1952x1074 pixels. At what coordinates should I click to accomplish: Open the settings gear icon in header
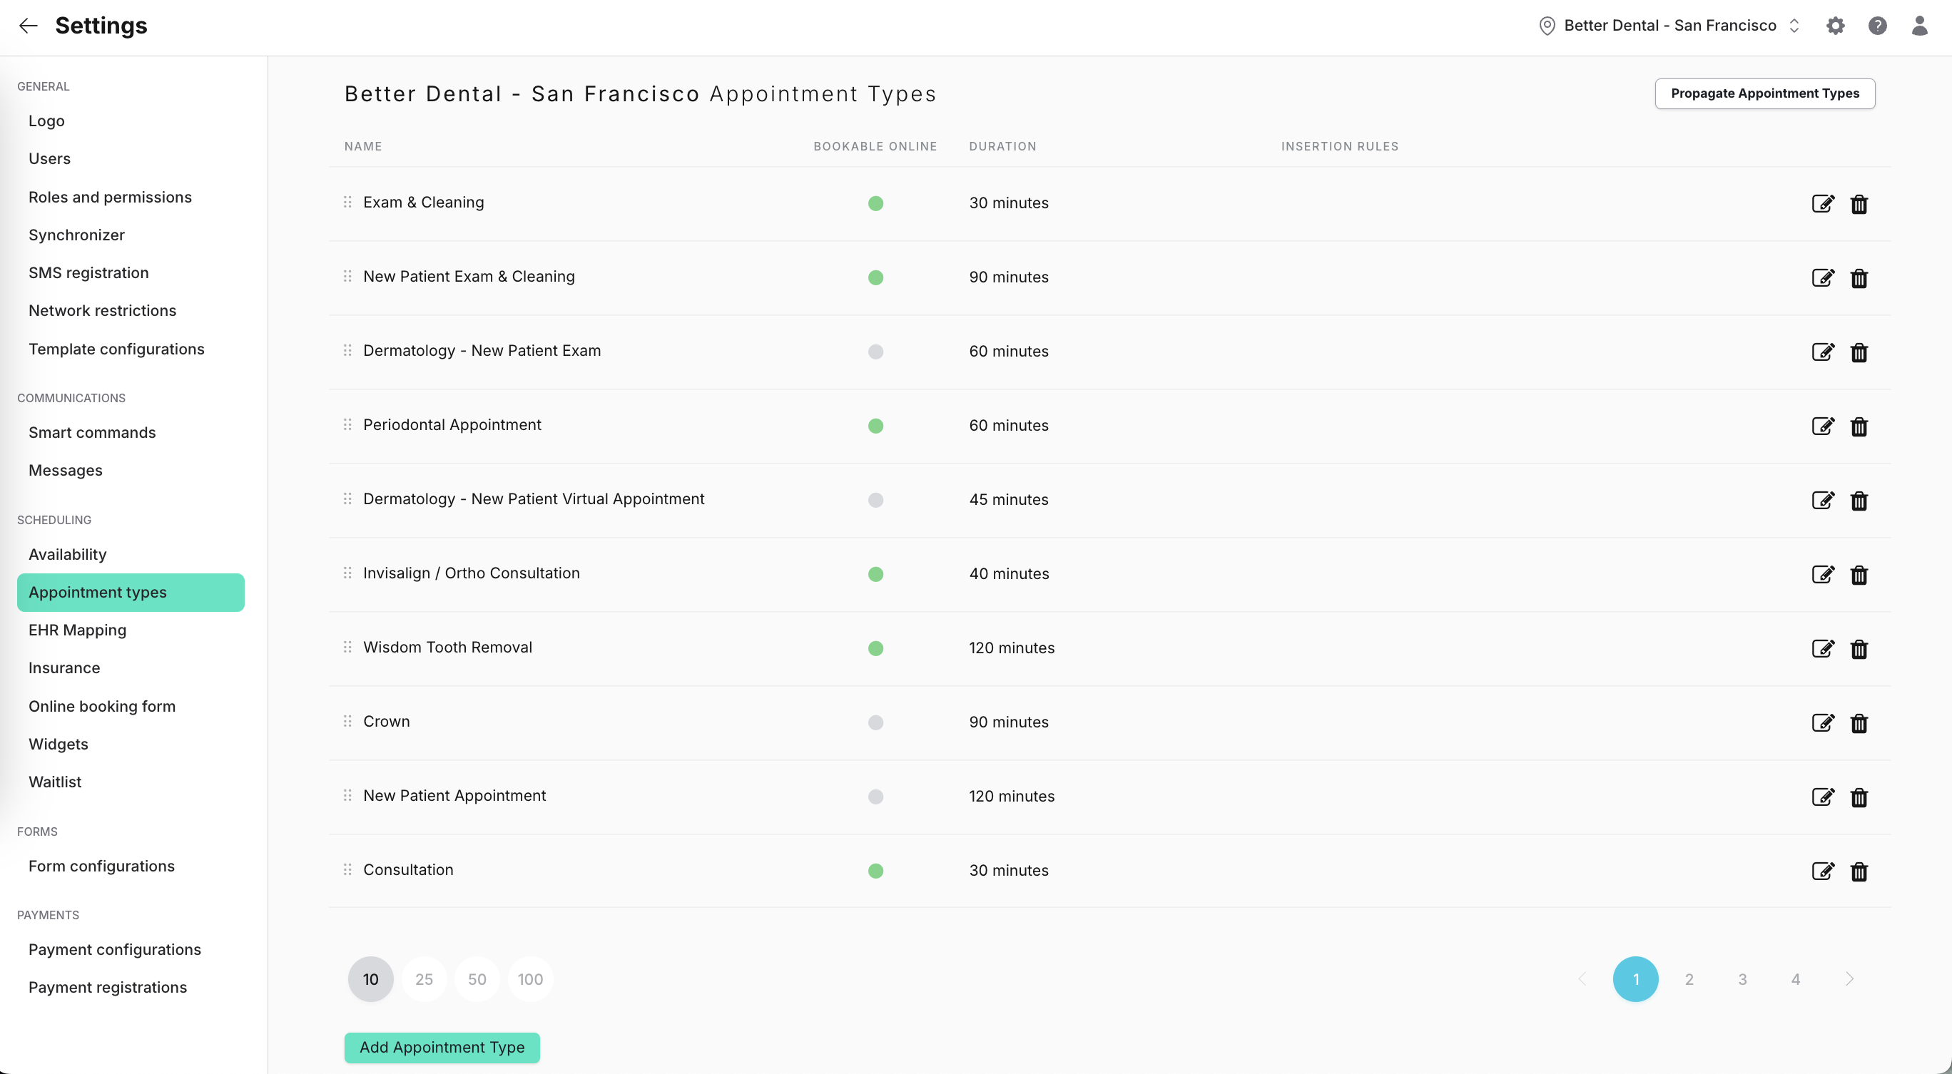tap(1835, 26)
